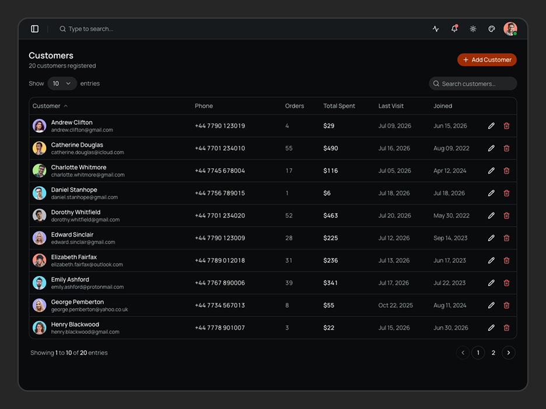
Task: Click the name Henry Blackwood
Action: click(75, 325)
